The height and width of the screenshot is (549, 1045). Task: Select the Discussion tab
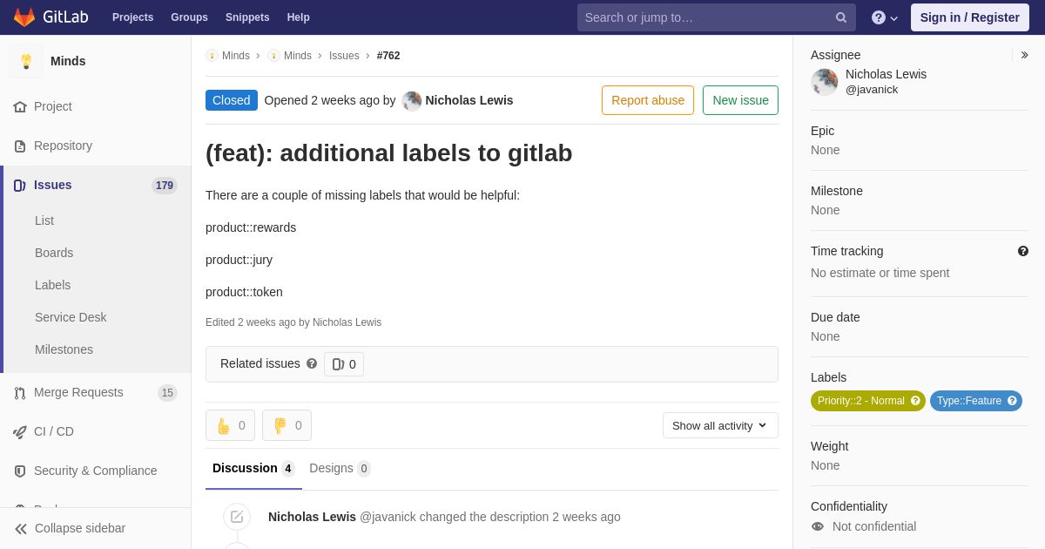pos(253,469)
